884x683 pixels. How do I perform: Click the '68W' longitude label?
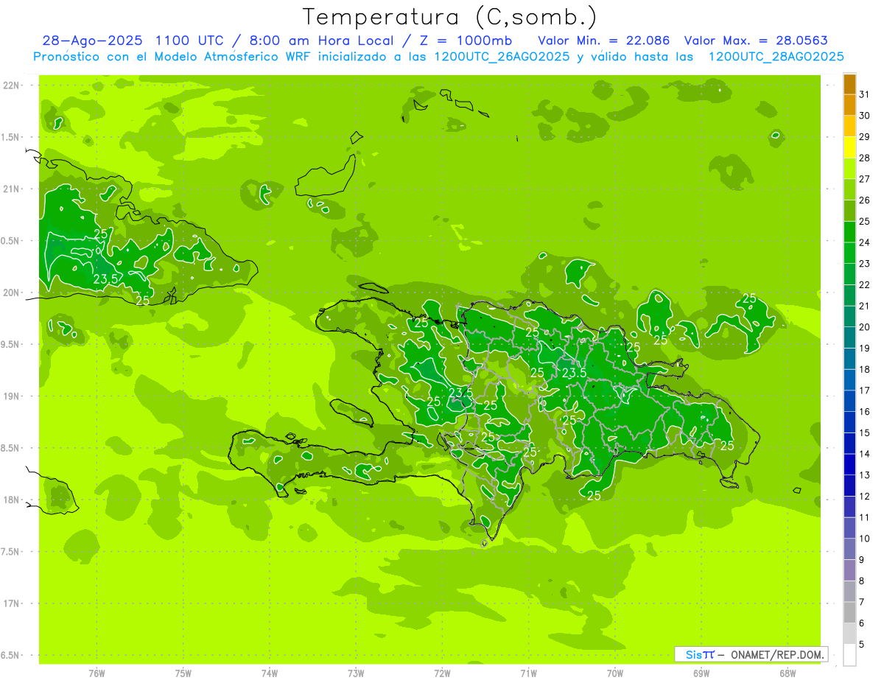point(787,673)
